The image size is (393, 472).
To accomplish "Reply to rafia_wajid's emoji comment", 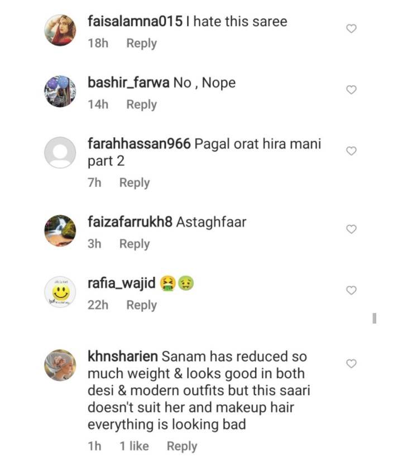I will (x=142, y=305).
